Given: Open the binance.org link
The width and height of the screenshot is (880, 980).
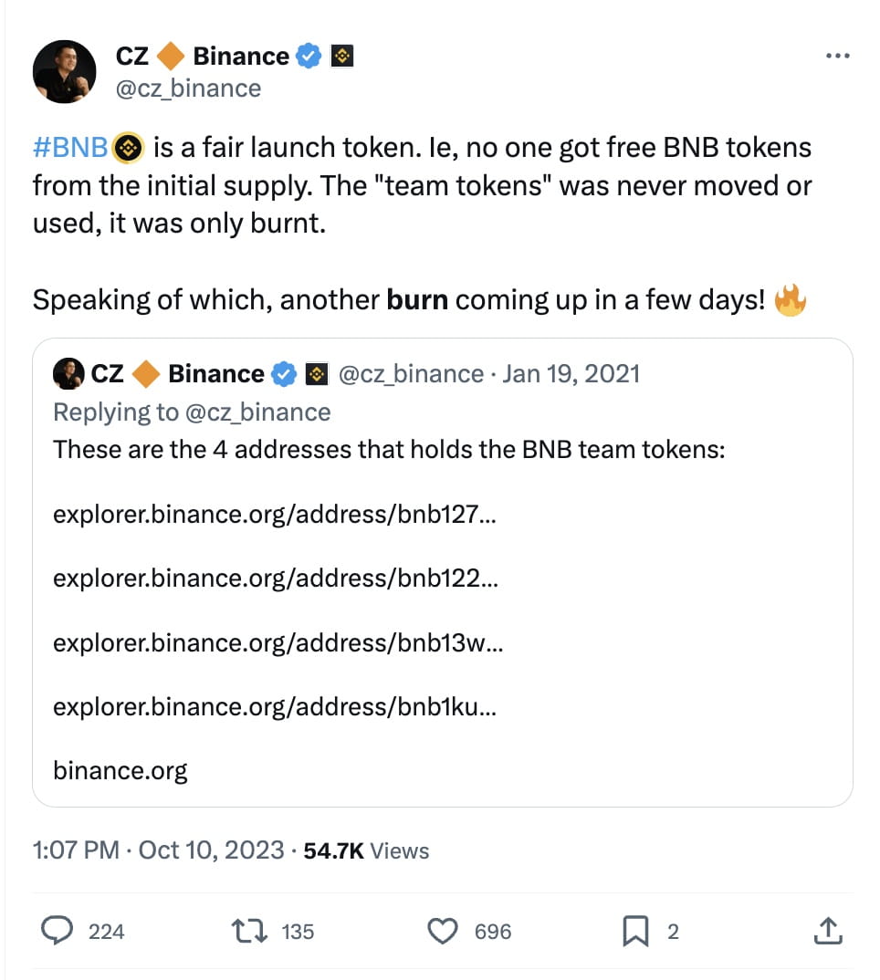Looking at the screenshot, I should pos(120,769).
